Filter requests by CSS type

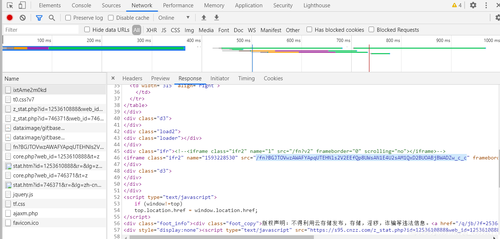coord(176,30)
